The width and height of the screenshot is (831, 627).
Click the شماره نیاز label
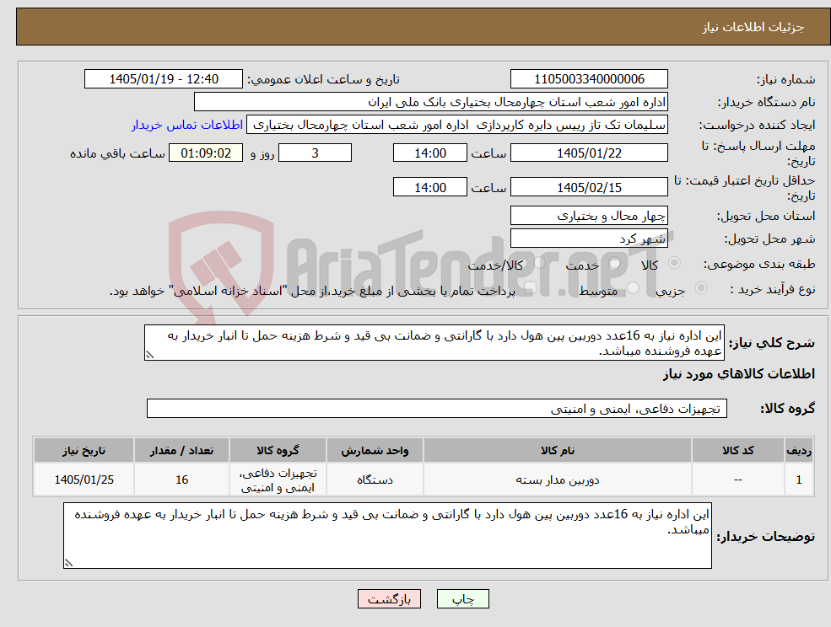point(785,79)
